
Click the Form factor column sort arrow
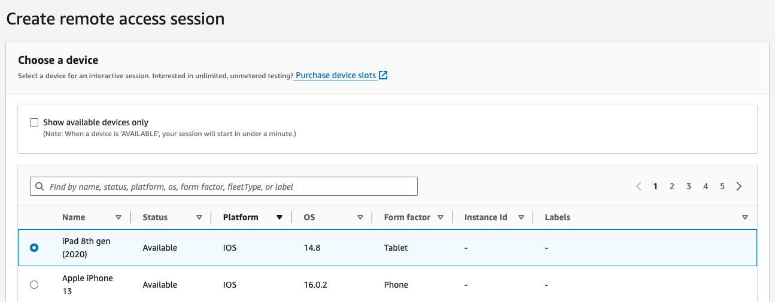click(440, 218)
